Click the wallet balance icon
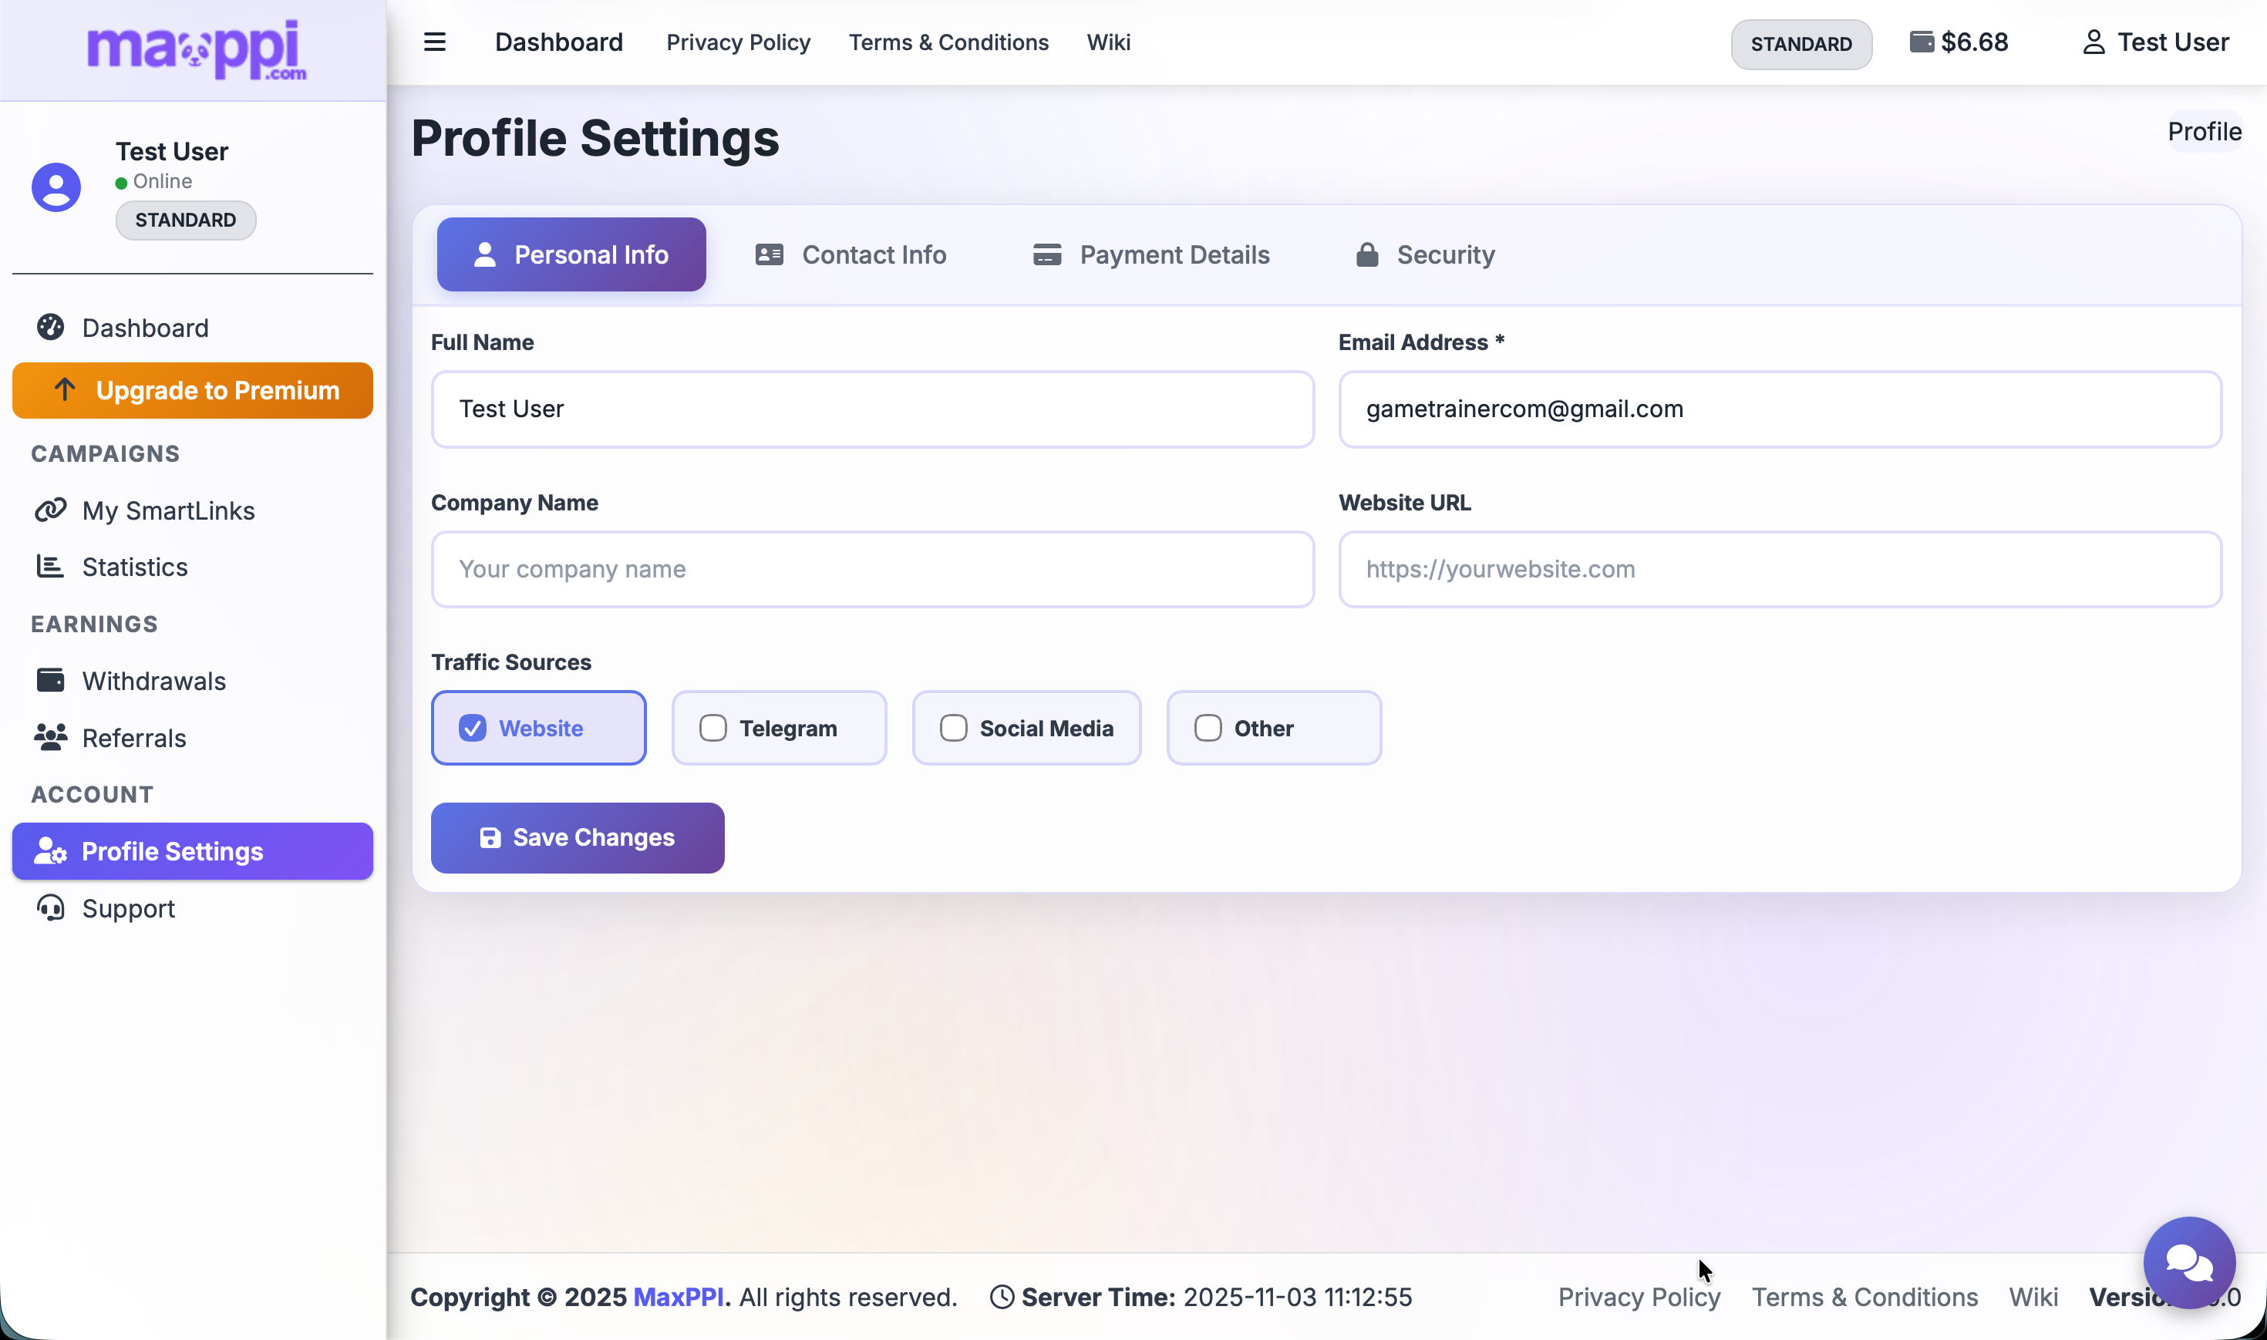Viewport: 2267px width, 1340px height. (1922, 42)
